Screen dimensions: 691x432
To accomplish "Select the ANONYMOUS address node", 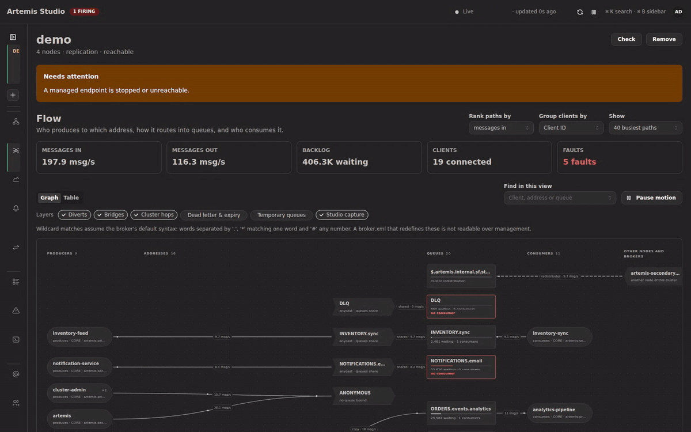I will (364, 396).
